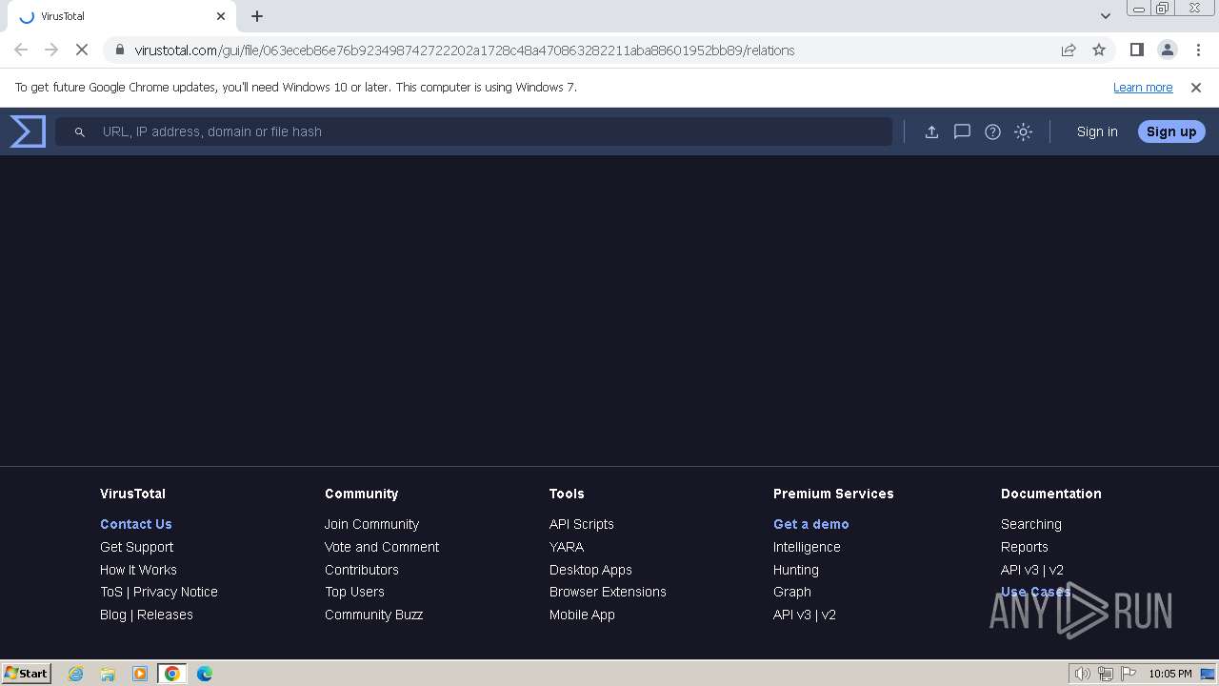The width and height of the screenshot is (1219, 686).
Task: Open File Explorer from taskbar
Action: click(x=108, y=674)
